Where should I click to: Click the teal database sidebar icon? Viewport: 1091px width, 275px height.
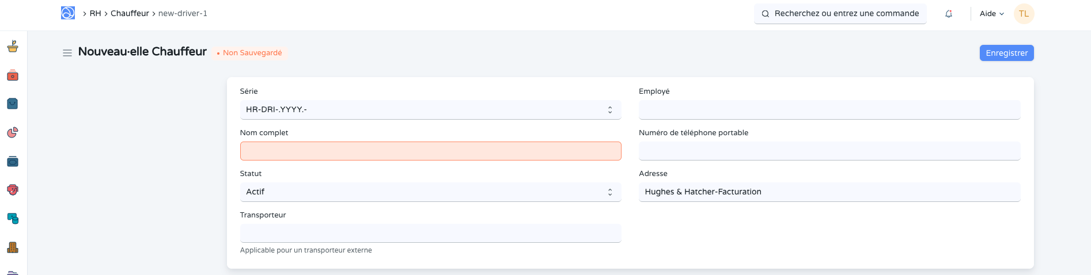click(13, 219)
